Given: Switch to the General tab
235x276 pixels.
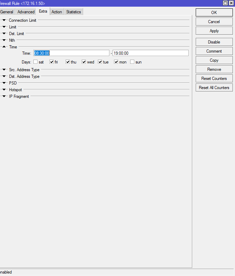Looking at the screenshot, I should (7, 12).
